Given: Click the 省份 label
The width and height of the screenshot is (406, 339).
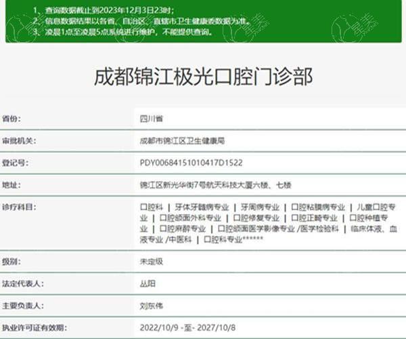Looking at the screenshot, I should click(x=12, y=119).
